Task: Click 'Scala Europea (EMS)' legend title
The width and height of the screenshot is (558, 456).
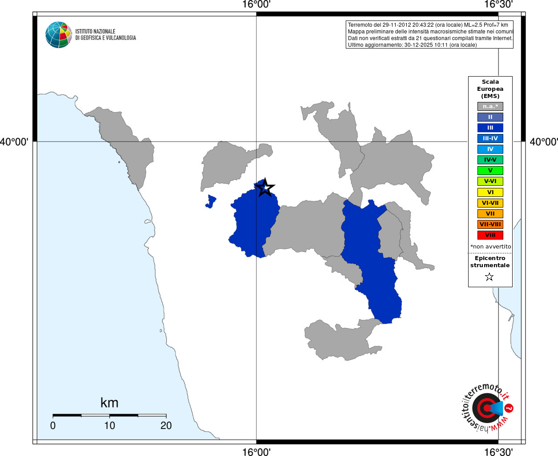Action: (x=490, y=89)
